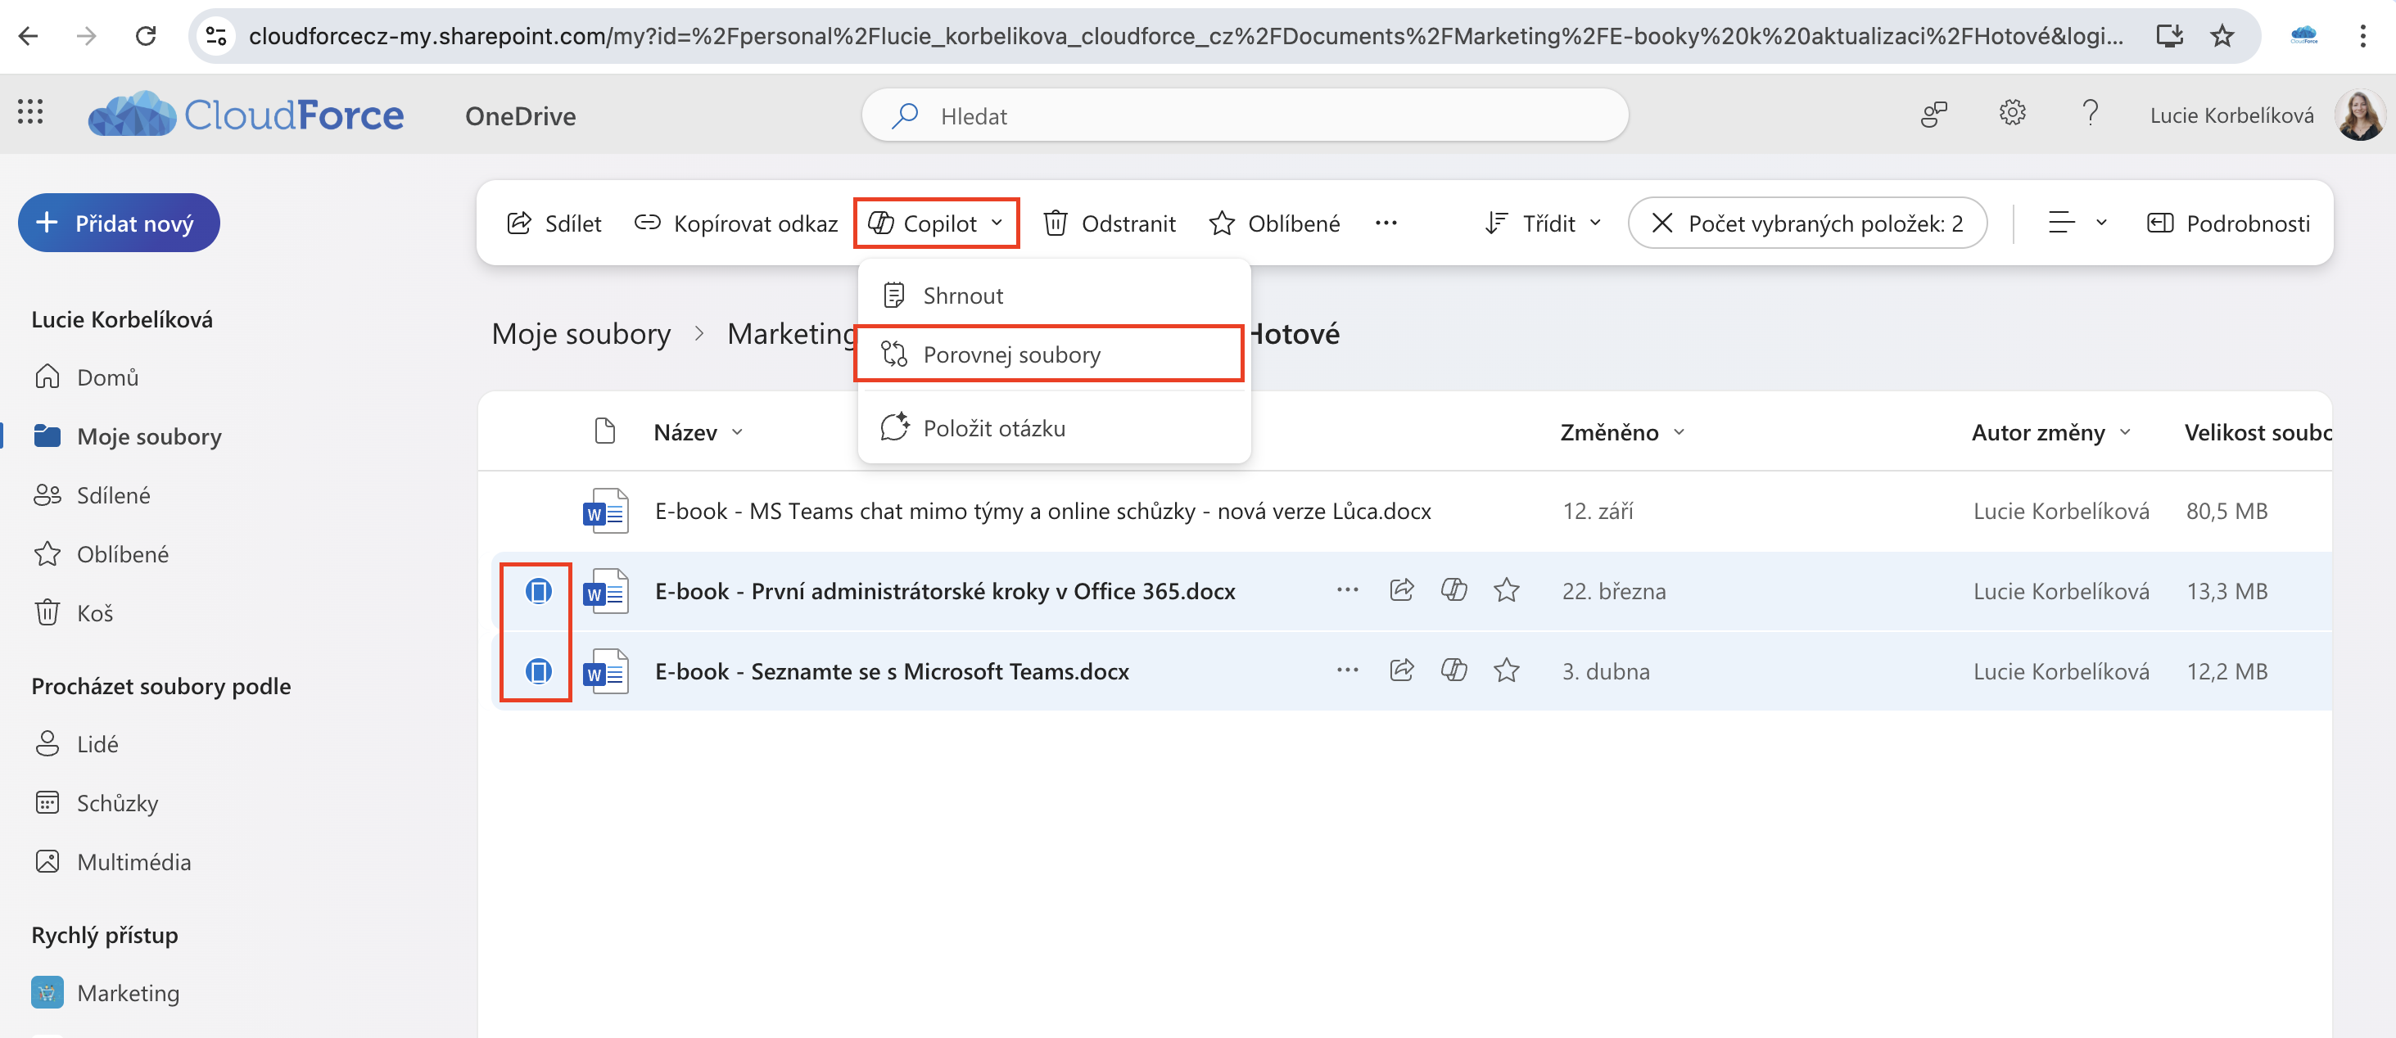The image size is (2396, 1038).
Task: View site information icon in address bar
Action: [x=216, y=36]
